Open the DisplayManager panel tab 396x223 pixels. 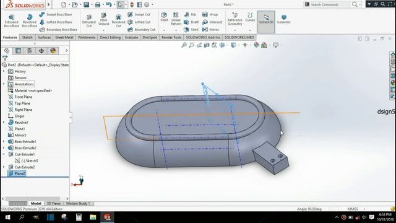[53, 51]
